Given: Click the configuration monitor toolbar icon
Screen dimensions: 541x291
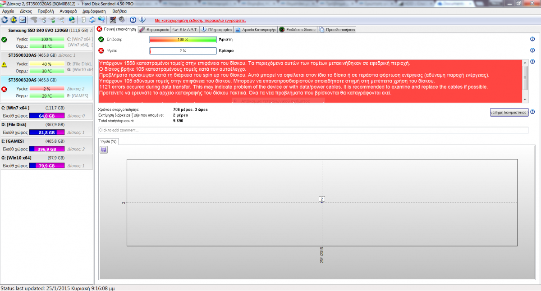Looking at the screenshot, I should (113, 20).
